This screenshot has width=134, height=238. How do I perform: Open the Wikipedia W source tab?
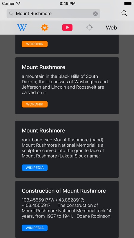pos(22,28)
